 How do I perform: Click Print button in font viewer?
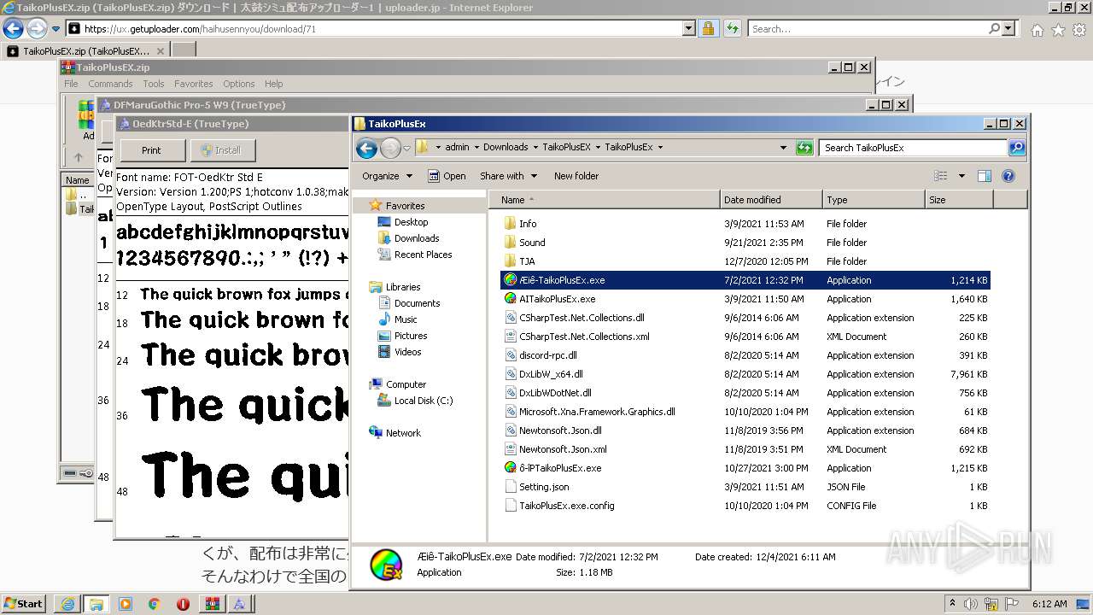point(151,150)
